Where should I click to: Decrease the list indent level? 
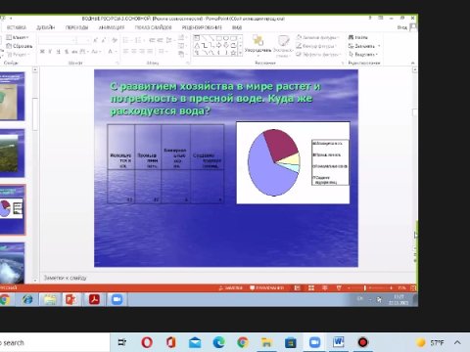coord(152,40)
